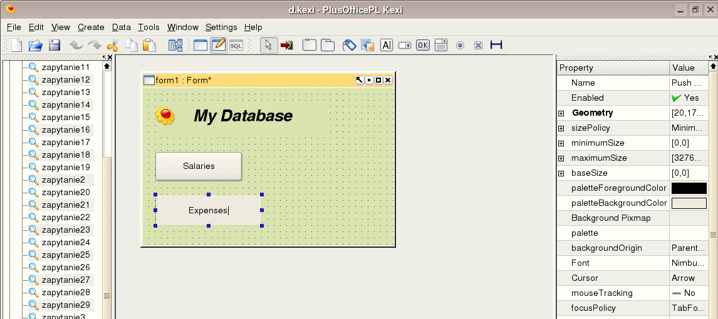Select the pointer arrow tool
The image size is (718, 319).
pyautogui.click(x=269, y=45)
